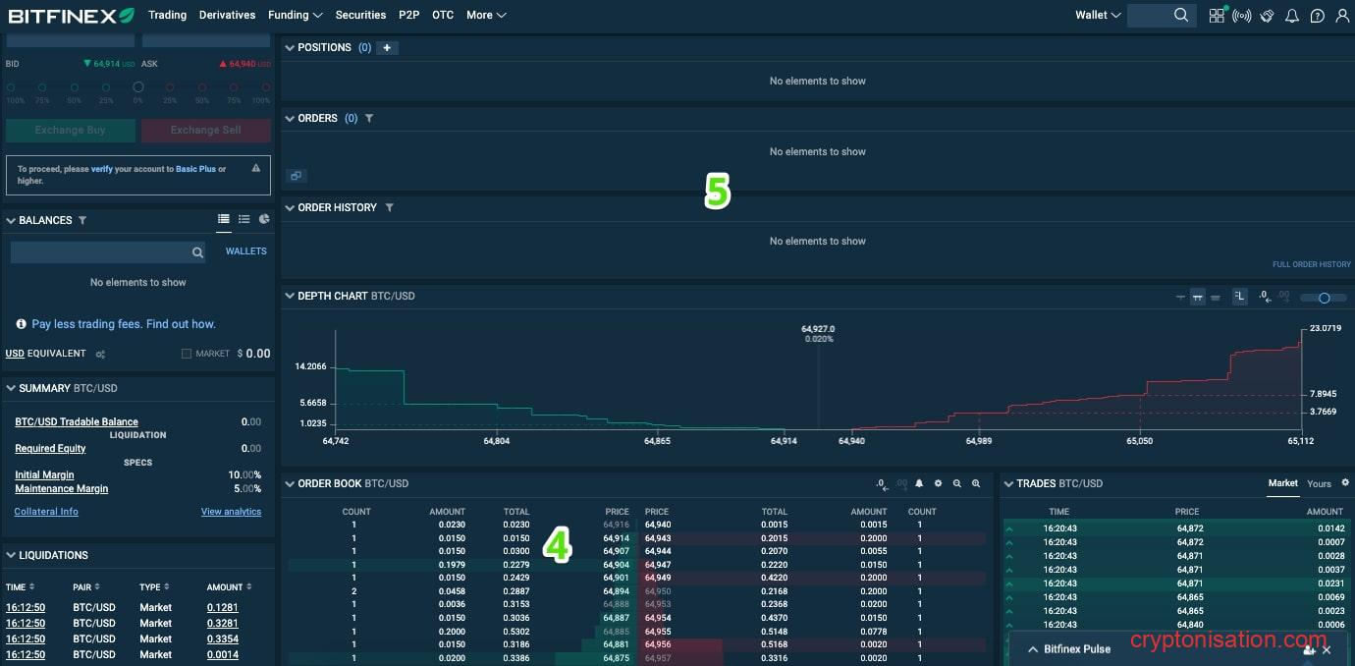Select the 0% radio on bid/ask slider
The image size is (1355, 666).
pos(137,87)
